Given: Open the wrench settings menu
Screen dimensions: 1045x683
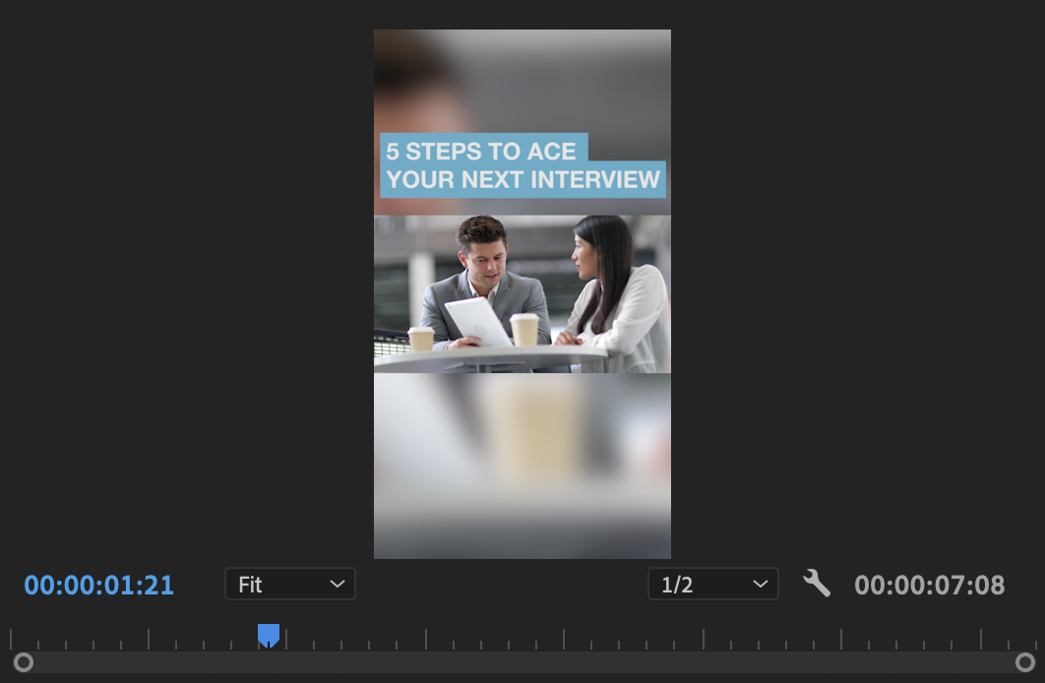Looking at the screenshot, I should tap(817, 584).
